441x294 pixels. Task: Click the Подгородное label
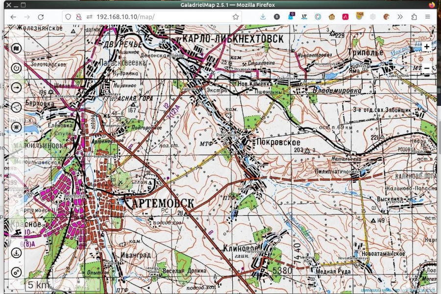(x=147, y=128)
